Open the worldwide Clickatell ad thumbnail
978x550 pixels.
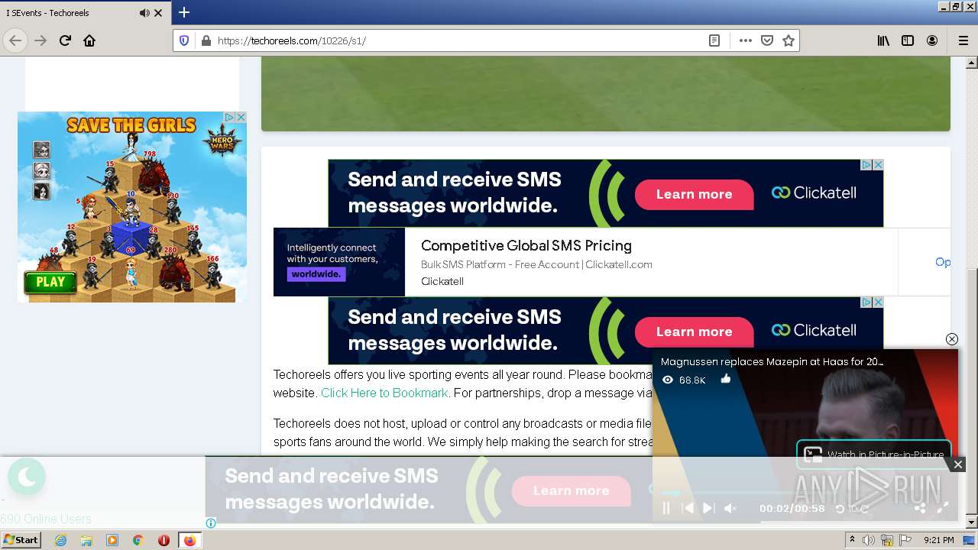(x=339, y=262)
